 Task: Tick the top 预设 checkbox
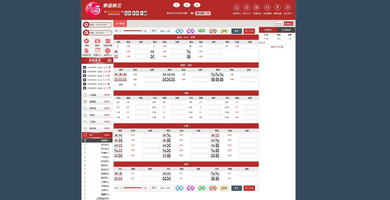pos(151,31)
